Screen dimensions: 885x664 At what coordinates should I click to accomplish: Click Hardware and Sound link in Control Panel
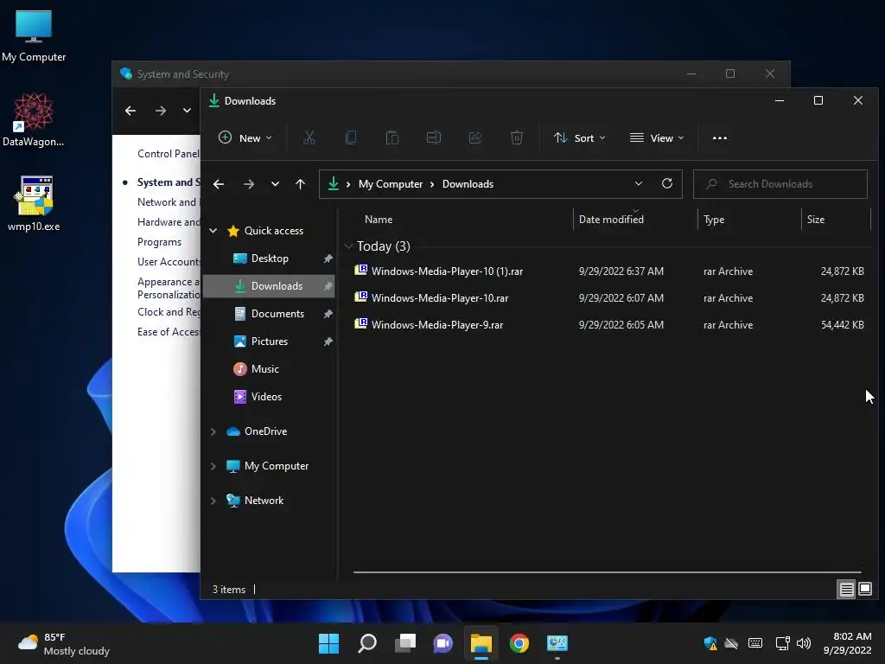click(169, 222)
